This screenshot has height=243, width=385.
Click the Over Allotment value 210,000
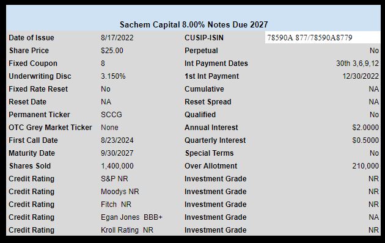pos(365,165)
